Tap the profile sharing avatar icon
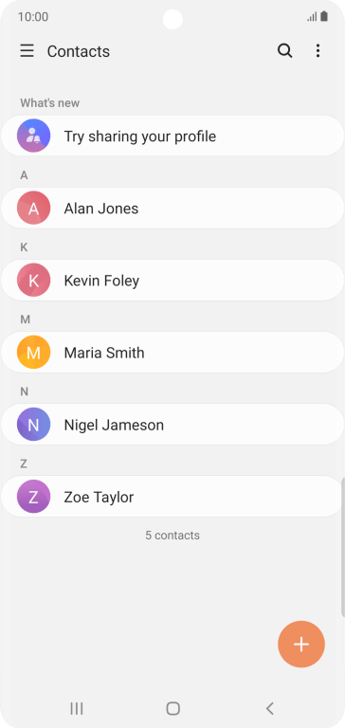The width and height of the screenshot is (345, 728). (x=33, y=136)
